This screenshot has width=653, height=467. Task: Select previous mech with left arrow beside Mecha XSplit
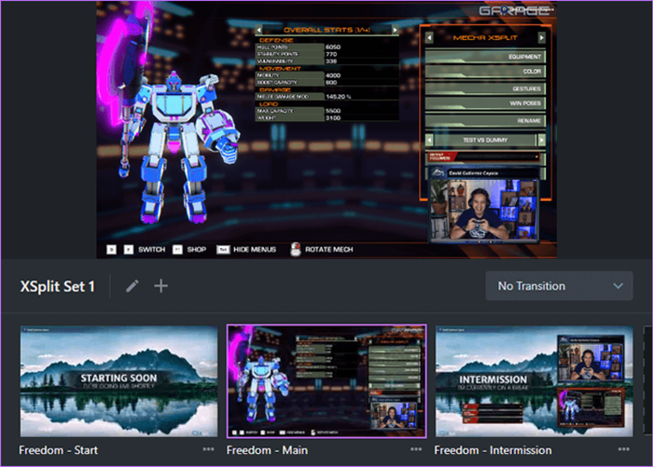(429, 38)
